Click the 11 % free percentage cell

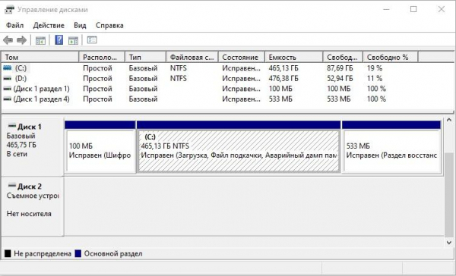pyautogui.click(x=375, y=78)
